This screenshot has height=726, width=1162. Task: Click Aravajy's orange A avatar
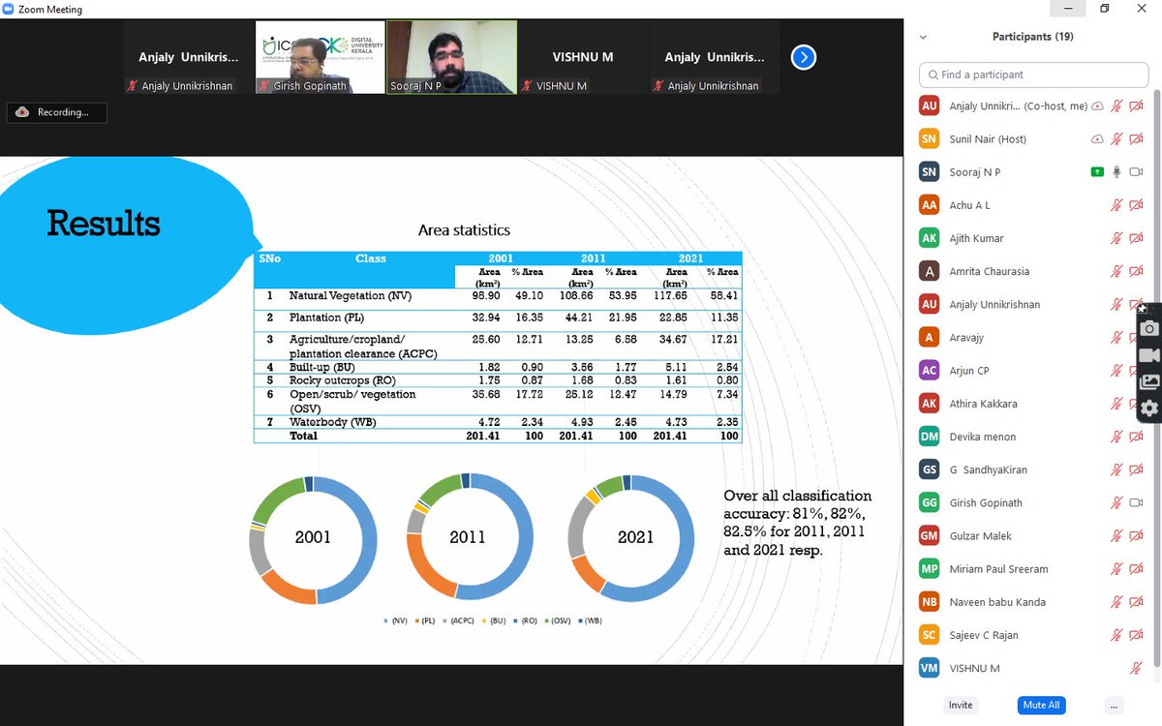click(930, 337)
